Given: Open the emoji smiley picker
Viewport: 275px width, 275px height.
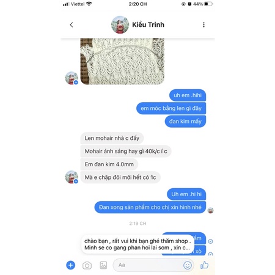Looking at the screenshot, I should pos(188,265).
